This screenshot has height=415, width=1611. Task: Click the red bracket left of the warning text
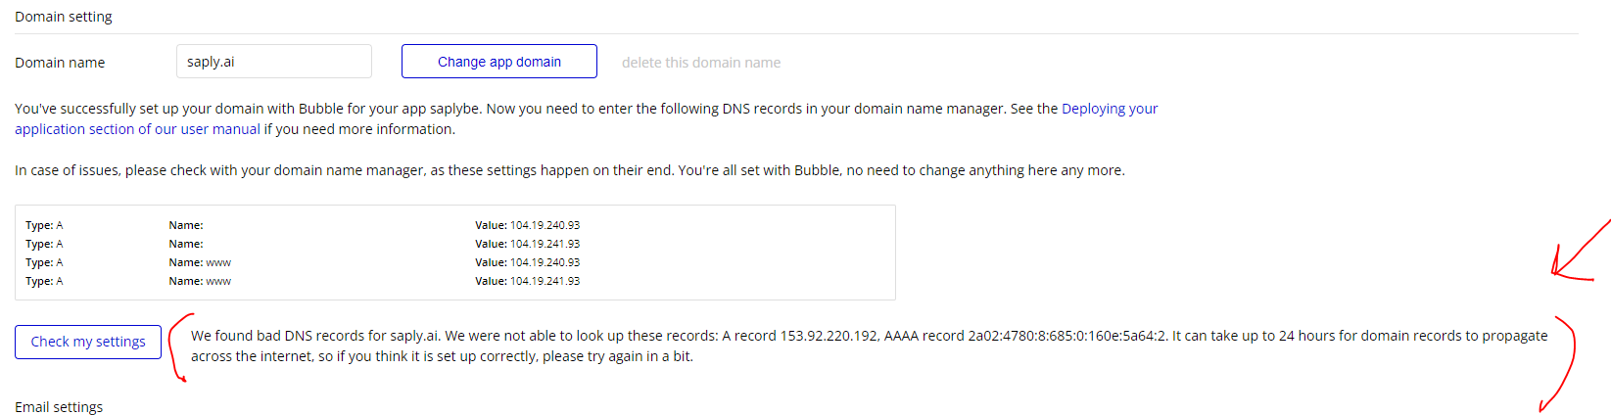[180, 347]
